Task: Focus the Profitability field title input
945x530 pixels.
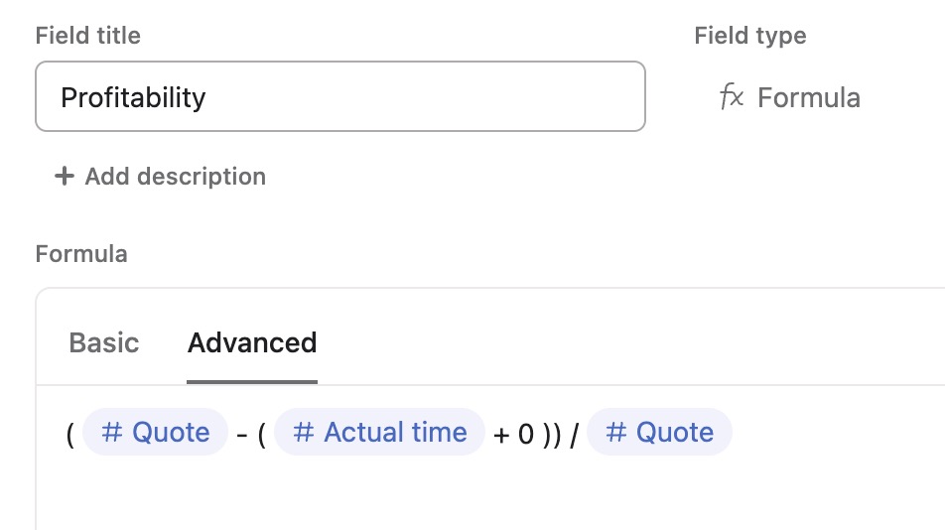Action: [339, 97]
